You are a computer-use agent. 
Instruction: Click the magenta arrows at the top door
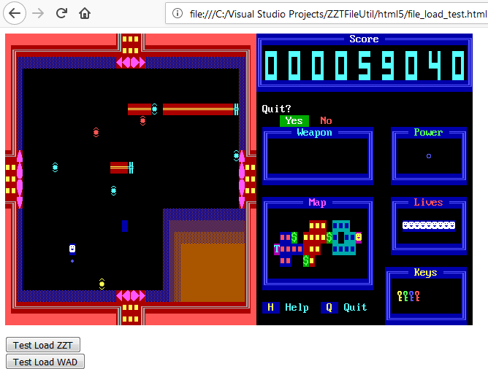point(131,63)
